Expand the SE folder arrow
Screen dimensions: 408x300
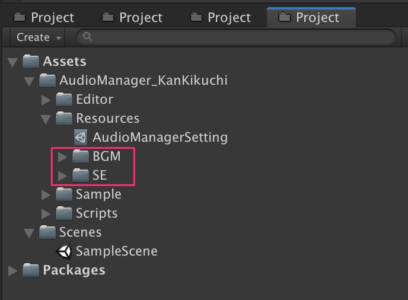63,176
